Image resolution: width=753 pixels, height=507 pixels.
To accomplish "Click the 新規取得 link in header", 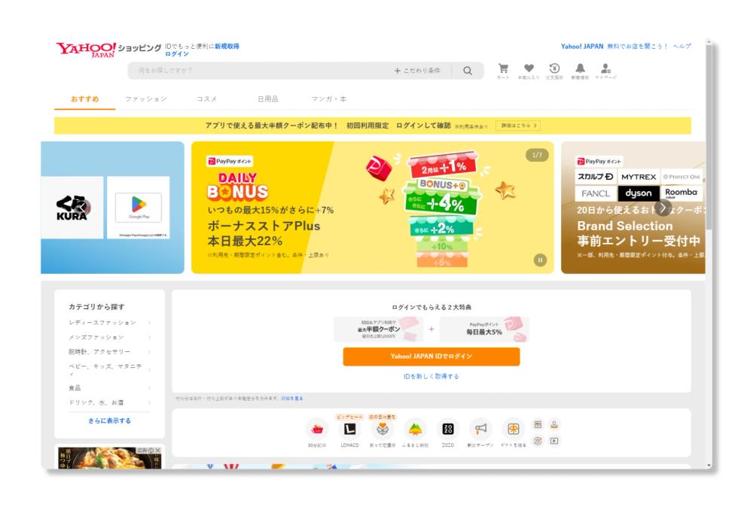I will click(x=227, y=46).
